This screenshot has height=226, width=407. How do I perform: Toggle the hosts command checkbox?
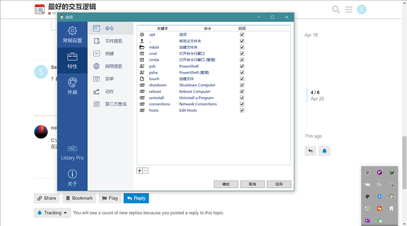242,110
